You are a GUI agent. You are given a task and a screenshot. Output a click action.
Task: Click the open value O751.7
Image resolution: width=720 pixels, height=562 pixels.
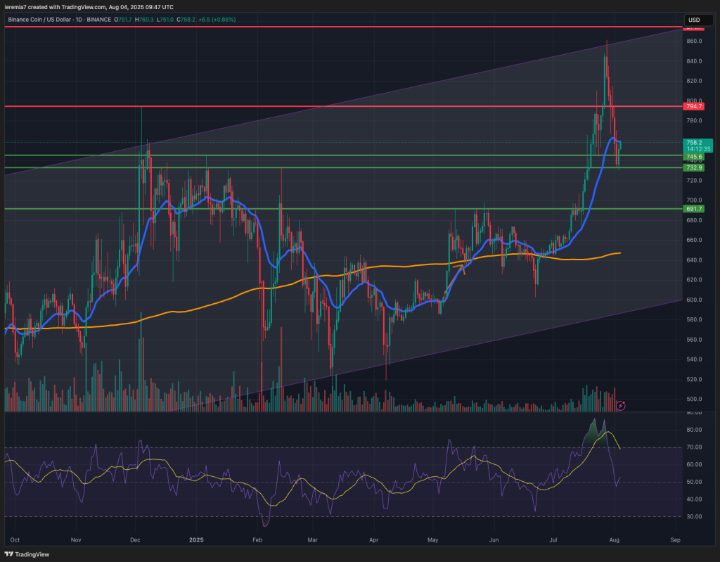point(123,20)
